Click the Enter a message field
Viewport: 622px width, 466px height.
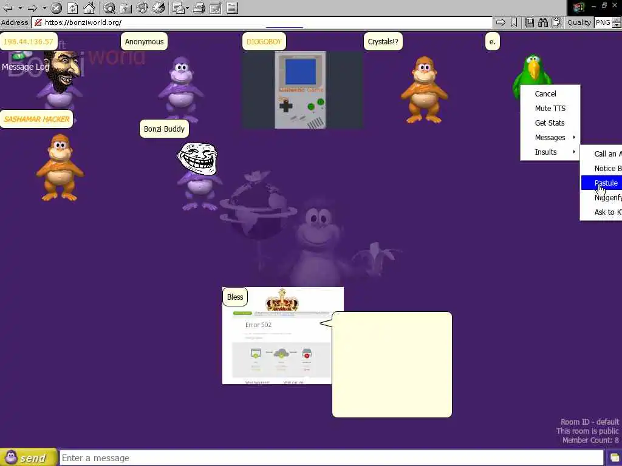coord(332,458)
